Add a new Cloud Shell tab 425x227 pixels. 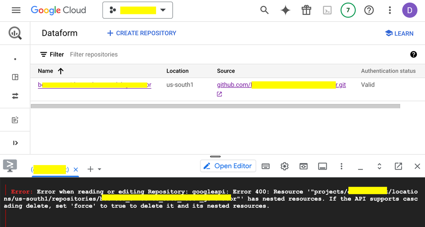90,169
